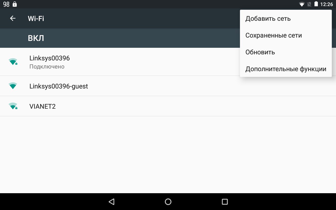Tap the no-SIM icon in status bar
Viewport: 336px width, 210px height.
(309, 4)
